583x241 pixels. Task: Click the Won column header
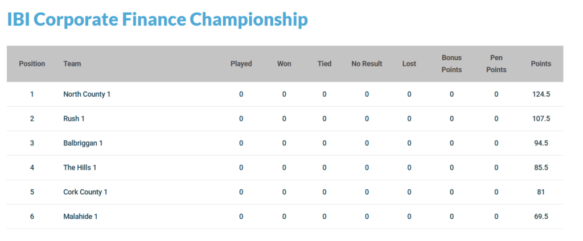pos(284,64)
